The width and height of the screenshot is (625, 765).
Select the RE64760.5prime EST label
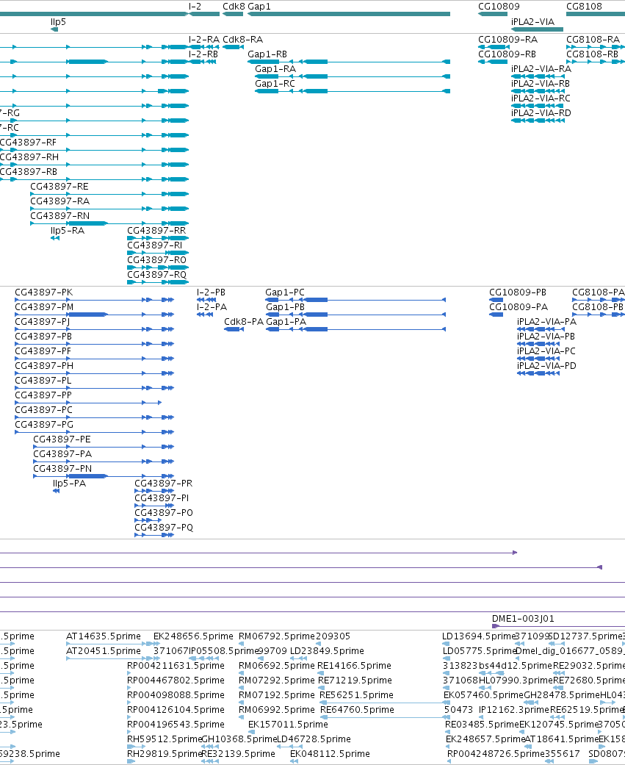click(x=358, y=709)
